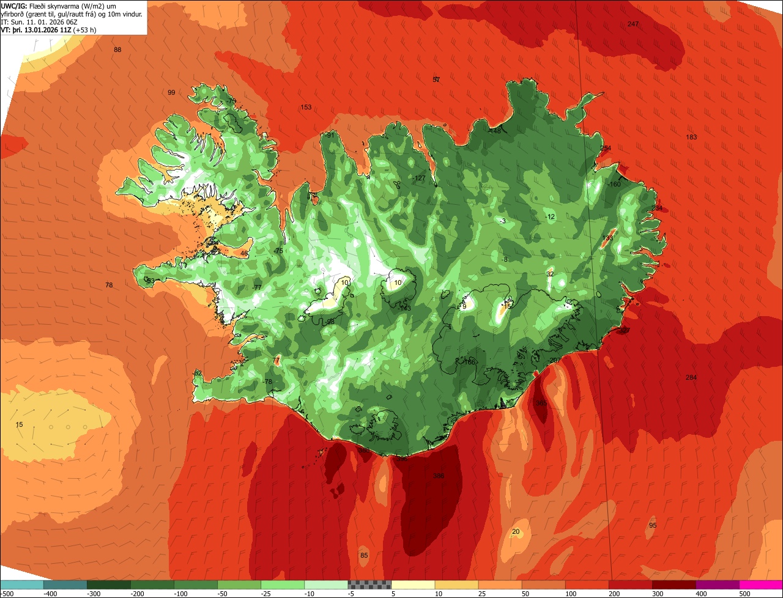The width and height of the screenshot is (783, 598).
Task: Click the orange 50 to 100 legend swatch
Action: click(x=543, y=585)
